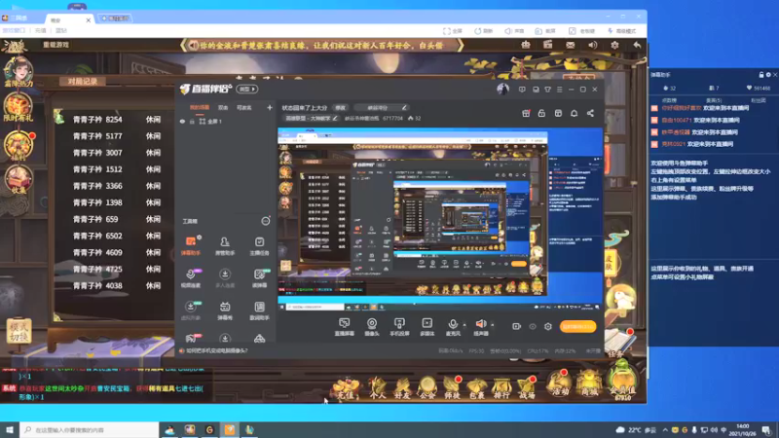Open the 商城 shop icon in game bar
779x438 pixels.
click(x=589, y=383)
